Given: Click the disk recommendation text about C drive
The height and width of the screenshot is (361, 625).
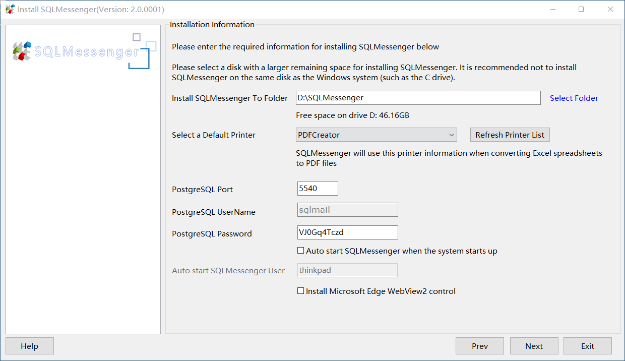Looking at the screenshot, I should pyautogui.click(x=374, y=72).
